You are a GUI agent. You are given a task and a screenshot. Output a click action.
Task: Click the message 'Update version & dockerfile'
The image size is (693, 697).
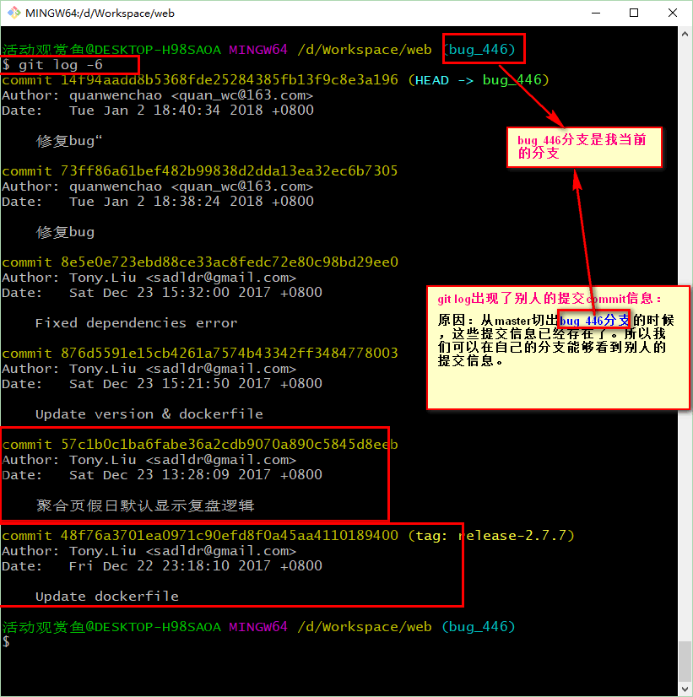pos(149,414)
